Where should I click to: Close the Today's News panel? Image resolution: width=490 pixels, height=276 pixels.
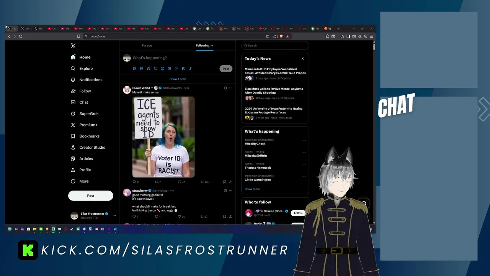click(303, 59)
